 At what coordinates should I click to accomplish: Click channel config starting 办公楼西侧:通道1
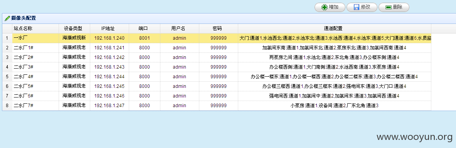coord(335,67)
